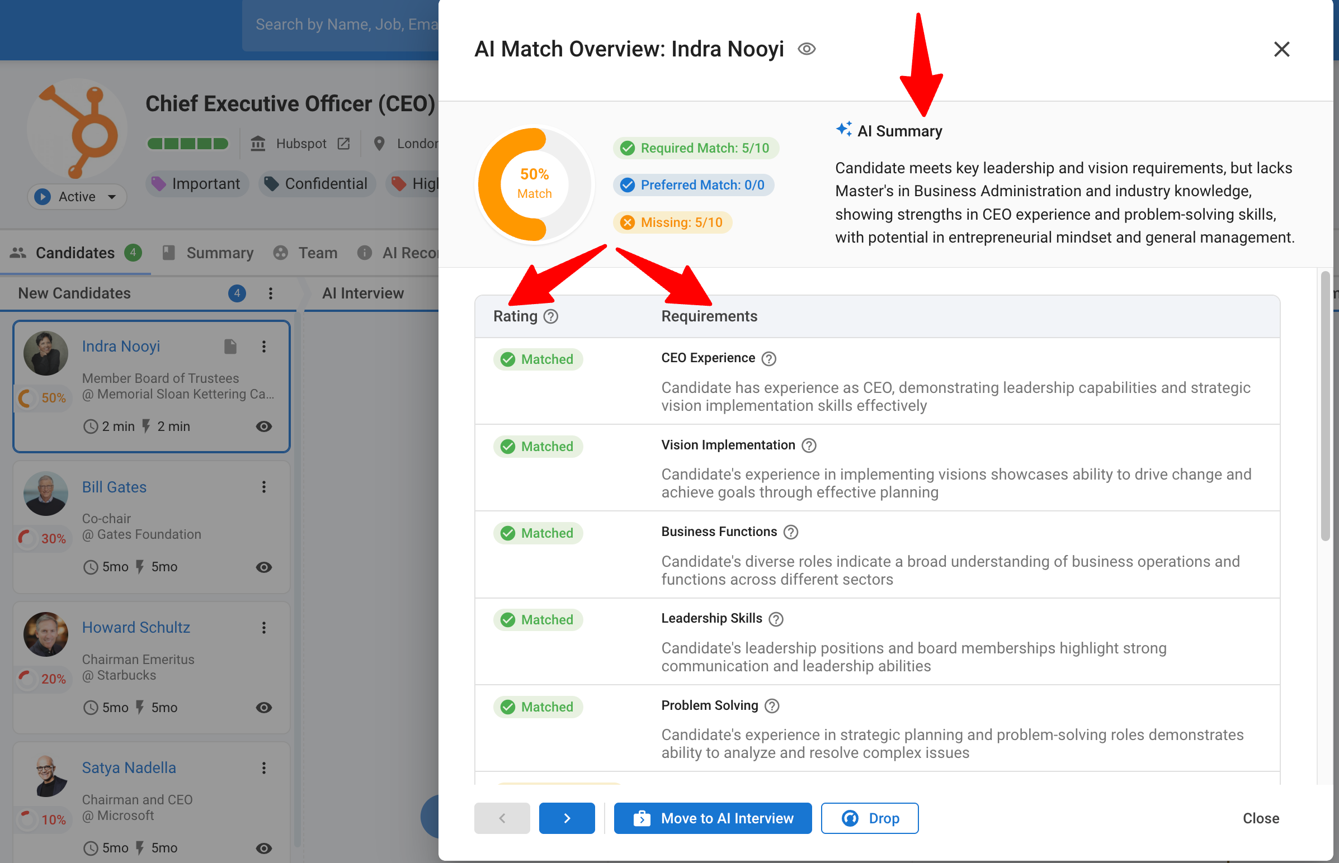The height and width of the screenshot is (863, 1339).
Task: Open three-dot menu on New Candidates column
Action: pyautogui.click(x=270, y=293)
